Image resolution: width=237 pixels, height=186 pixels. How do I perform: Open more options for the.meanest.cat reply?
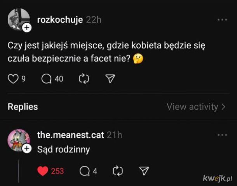222,135
